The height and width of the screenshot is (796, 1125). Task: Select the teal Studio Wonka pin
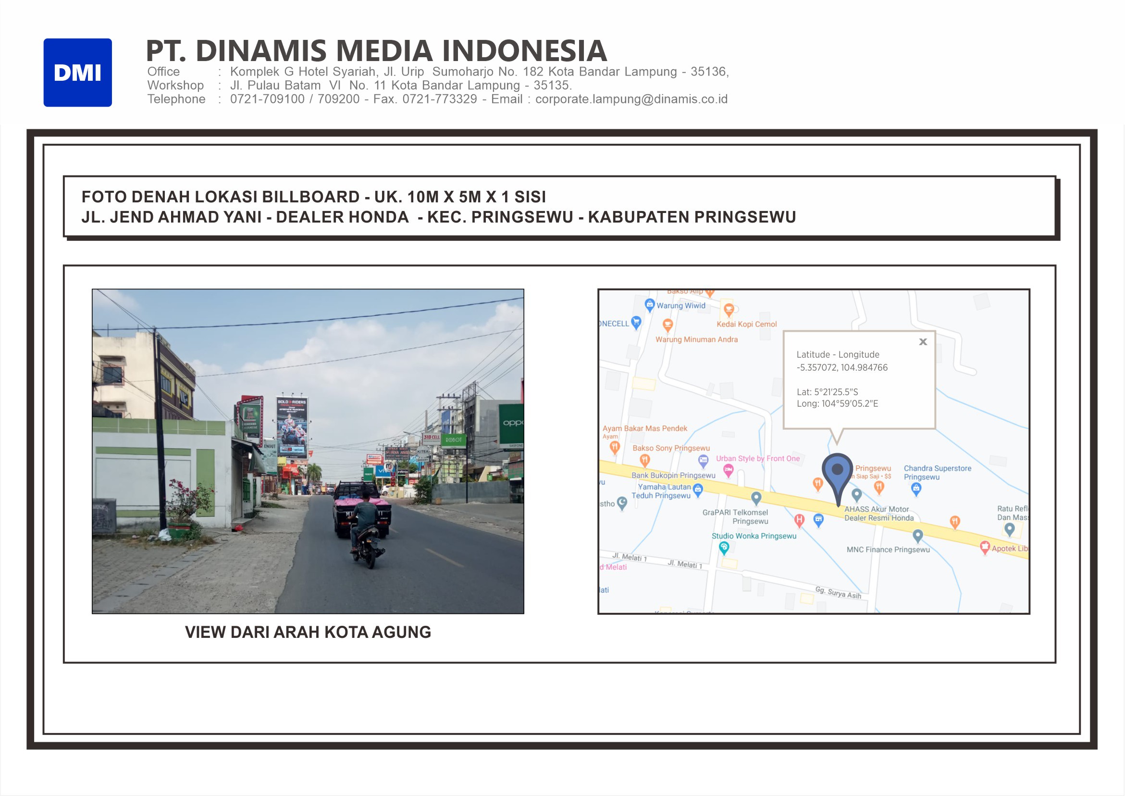tap(724, 548)
